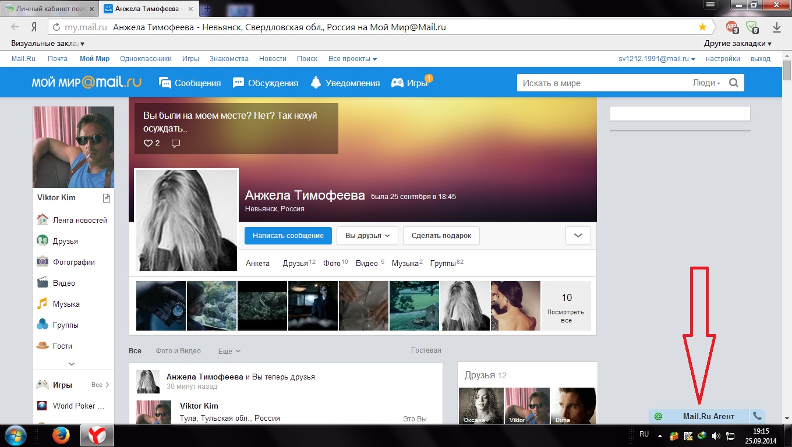This screenshot has height=447, width=792.
Task: Switch to Личный кабинет browser tab
Action: [x=49, y=9]
